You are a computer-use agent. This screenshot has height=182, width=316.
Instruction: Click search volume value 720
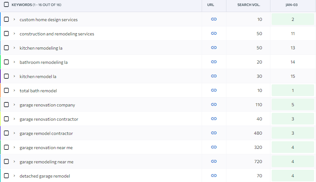coord(258,161)
